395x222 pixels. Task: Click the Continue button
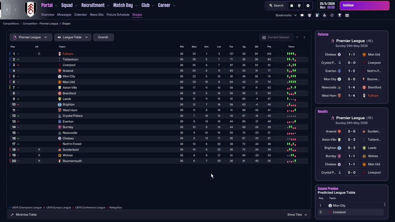(x=364, y=6)
